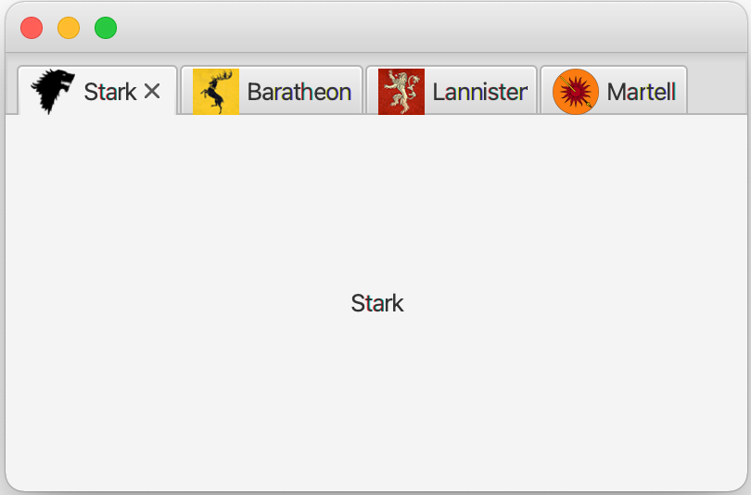Click the "Lannister" label text in tab
This screenshot has width=751, height=495.
click(480, 92)
